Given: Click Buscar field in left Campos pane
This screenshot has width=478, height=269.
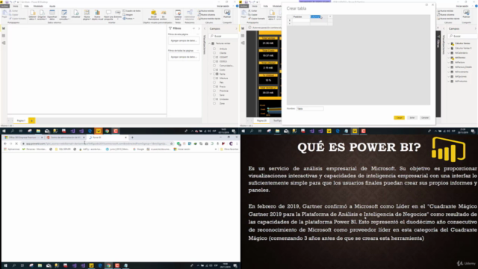Looking at the screenshot, I should (x=223, y=36).
